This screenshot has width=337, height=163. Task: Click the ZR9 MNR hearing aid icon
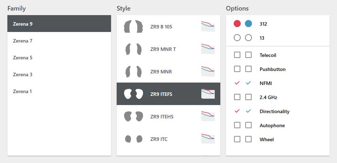tap(134, 72)
